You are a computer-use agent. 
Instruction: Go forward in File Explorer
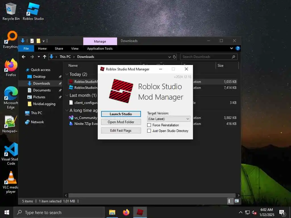click(x=32, y=57)
